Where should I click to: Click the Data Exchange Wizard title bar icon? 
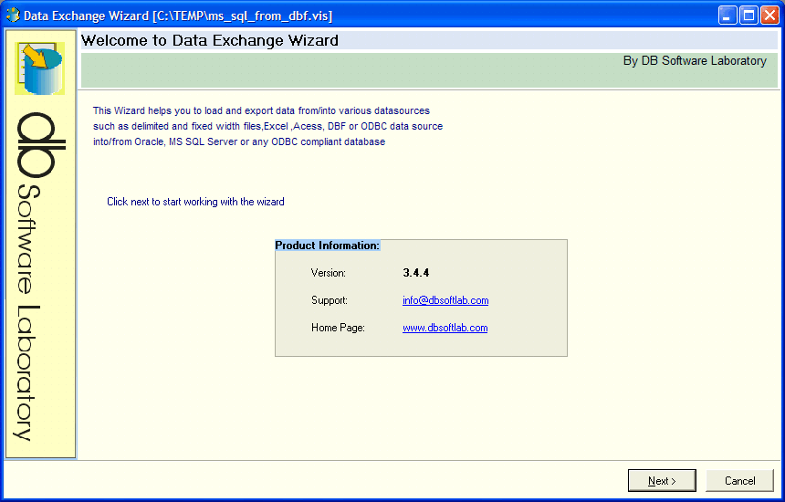point(13,15)
